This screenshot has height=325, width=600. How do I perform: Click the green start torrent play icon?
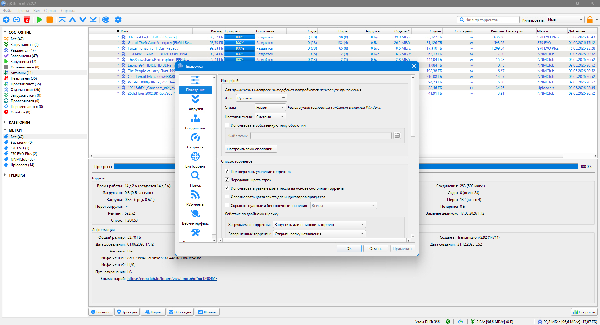(x=39, y=20)
